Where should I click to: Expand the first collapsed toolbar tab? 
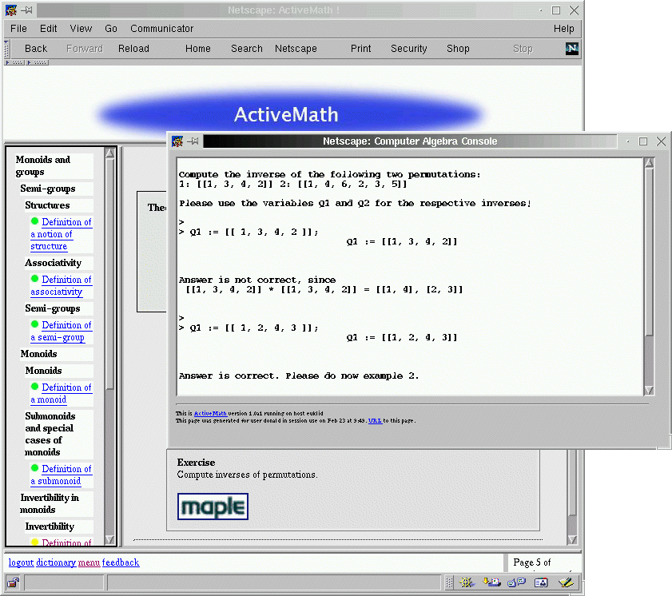coord(15,62)
